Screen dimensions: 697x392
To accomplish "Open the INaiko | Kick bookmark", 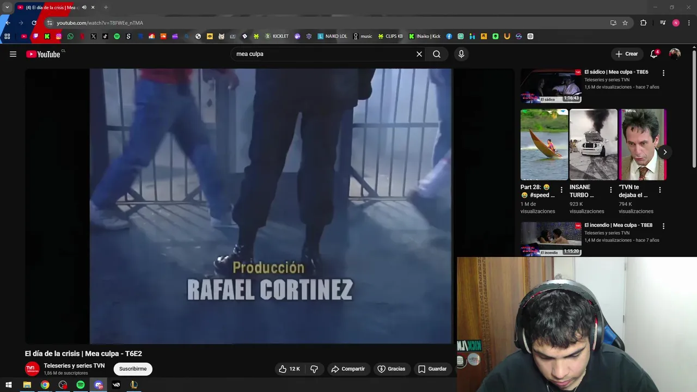I will (x=425, y=36).
